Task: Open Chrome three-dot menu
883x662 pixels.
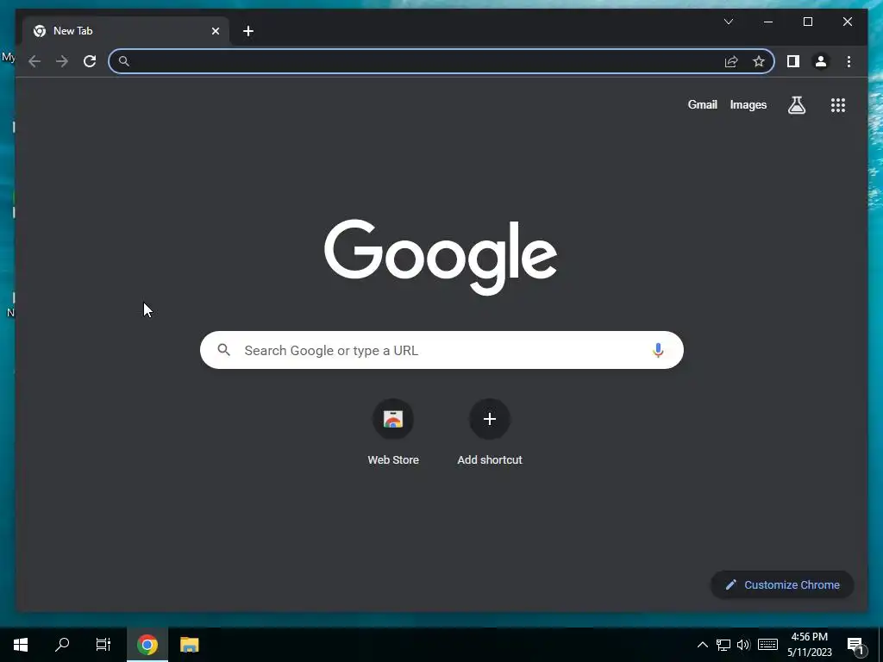Action: (849, 61)
